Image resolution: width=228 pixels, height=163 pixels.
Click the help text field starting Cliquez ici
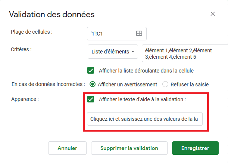145,119
